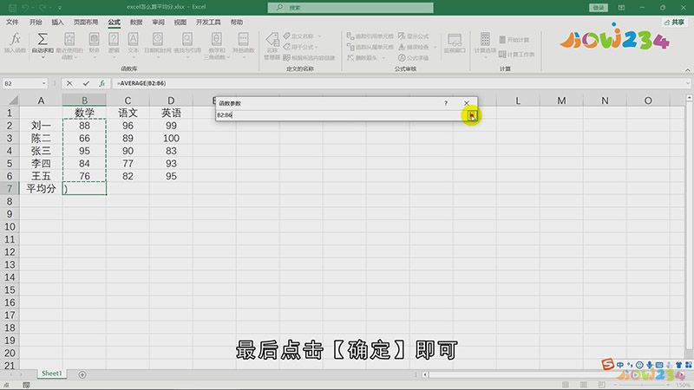Select the Sheet1 tab
This screenshot has height=390, width=694.
[52, 374]
